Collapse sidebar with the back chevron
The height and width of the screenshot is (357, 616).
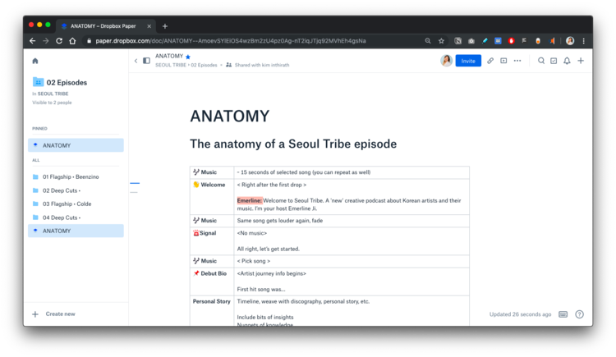click(136, 61)
